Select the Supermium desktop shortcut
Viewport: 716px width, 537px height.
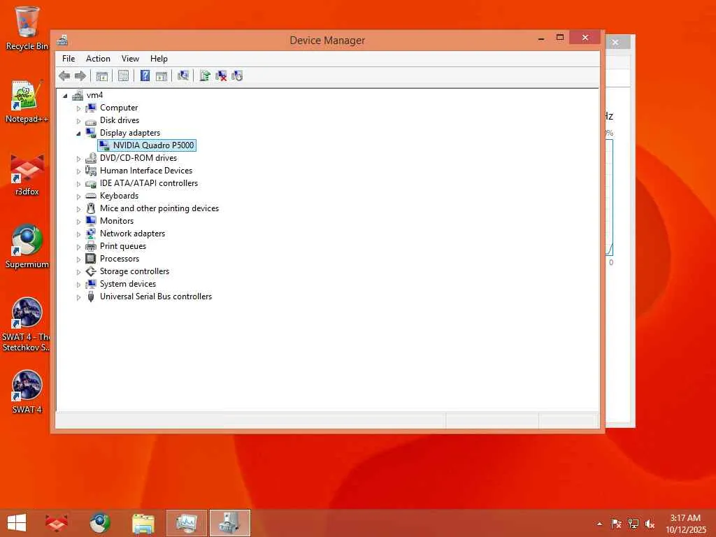(x=27, y=247)
